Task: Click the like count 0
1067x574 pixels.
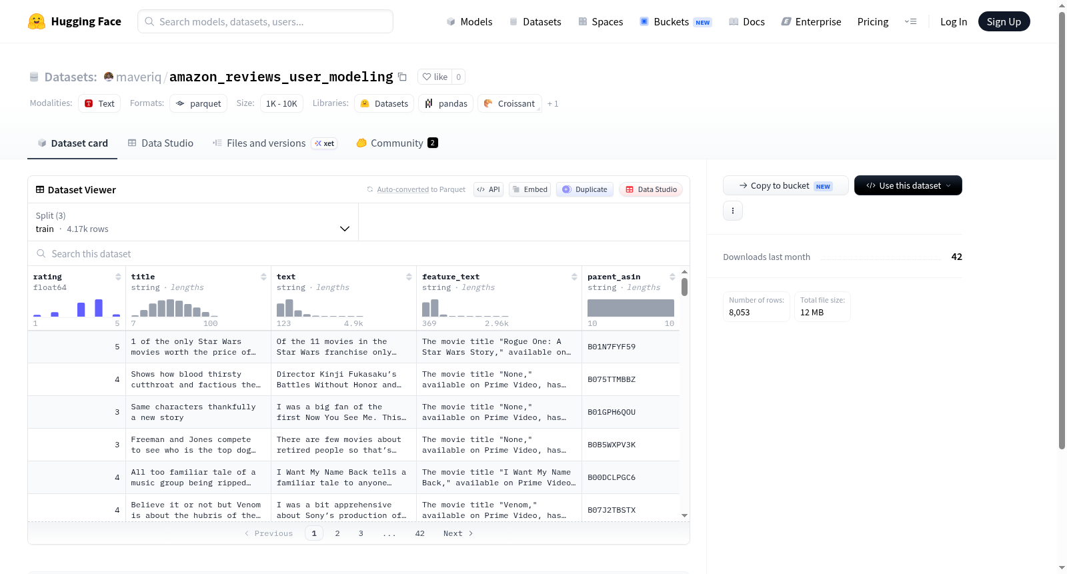Action: [x=458, y=77]
